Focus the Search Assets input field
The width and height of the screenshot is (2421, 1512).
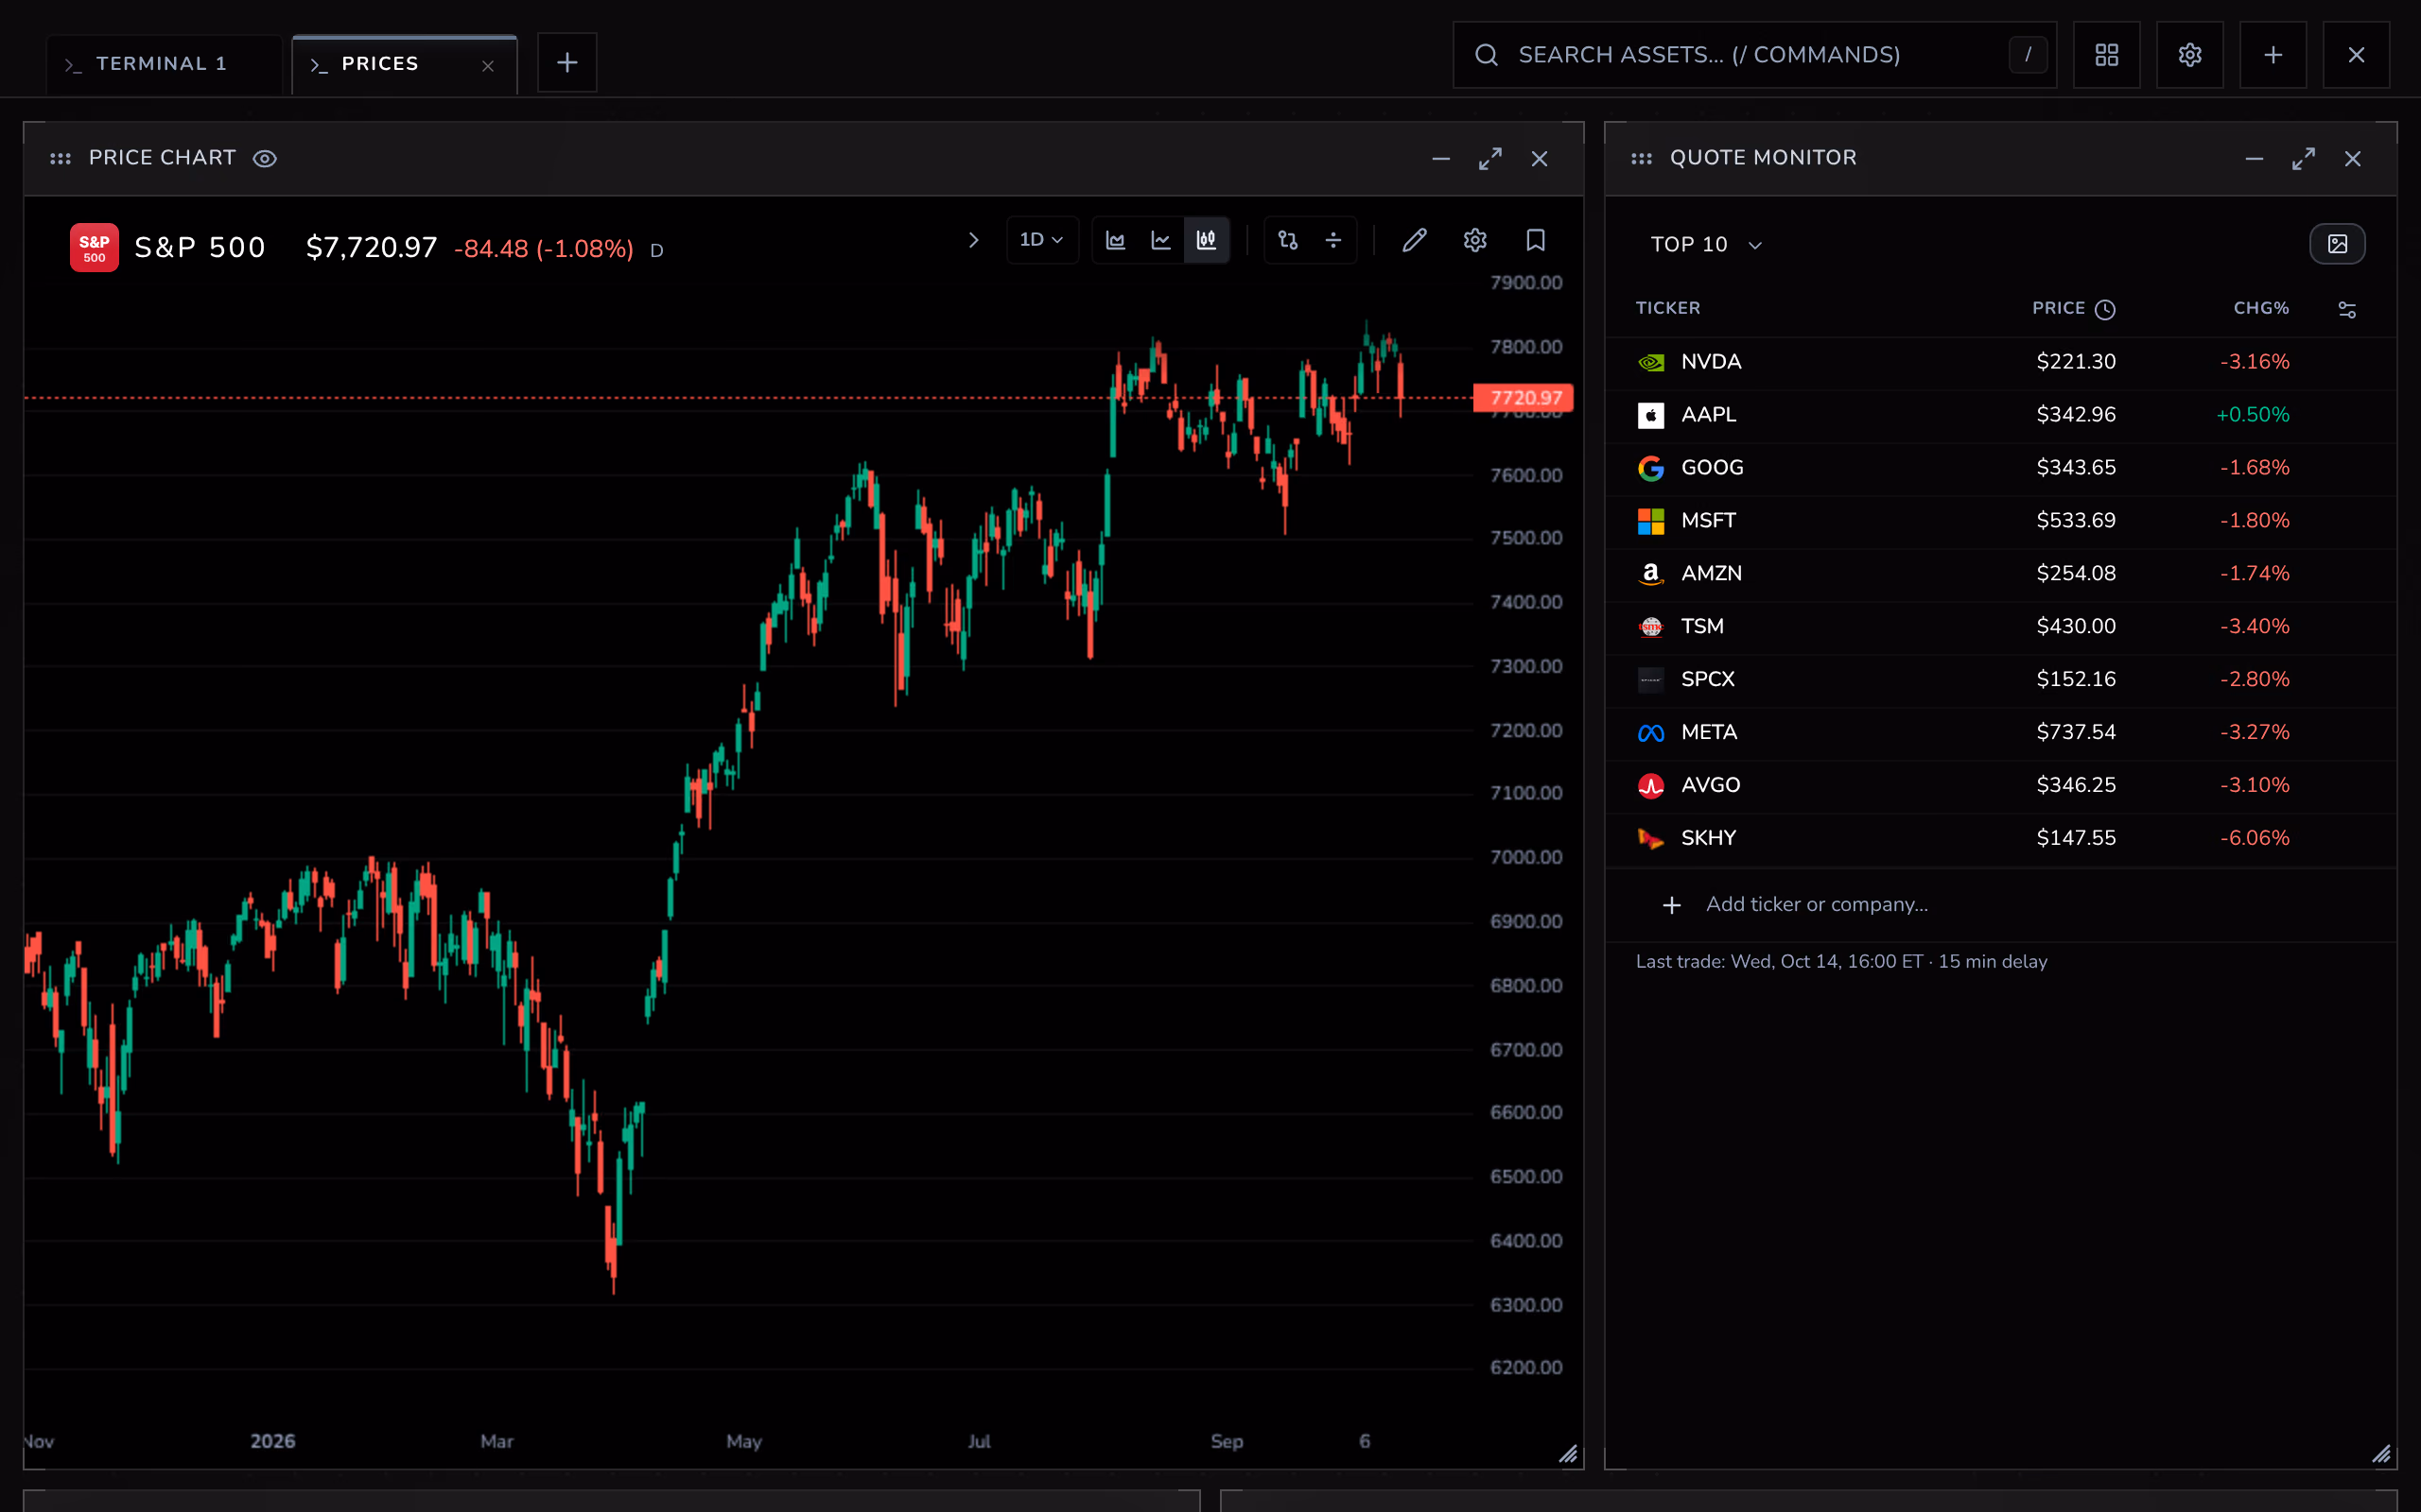(x=1754, y=55)
